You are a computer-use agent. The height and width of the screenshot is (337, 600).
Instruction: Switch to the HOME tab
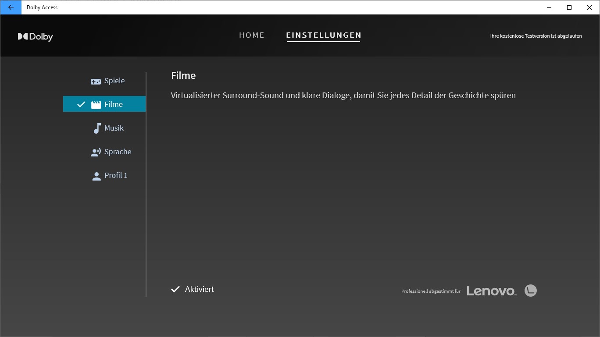[x=252, y=35]
